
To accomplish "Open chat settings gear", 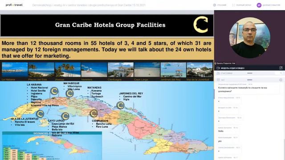I will pyautogui.click(x=281, y=80).
